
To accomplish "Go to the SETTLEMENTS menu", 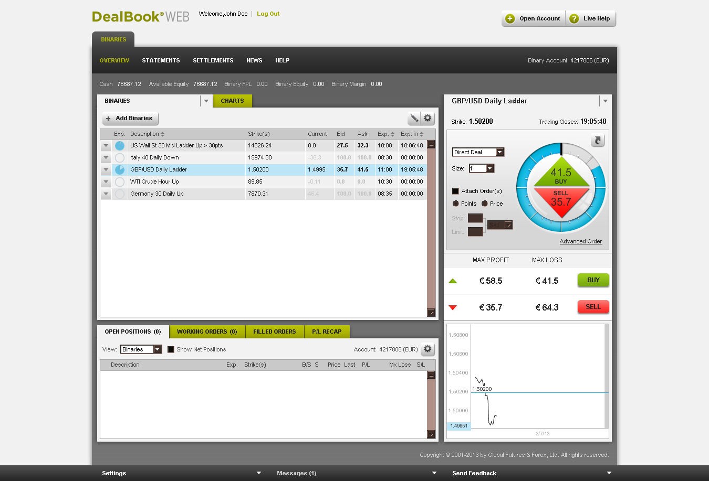I will click(213, 60).
